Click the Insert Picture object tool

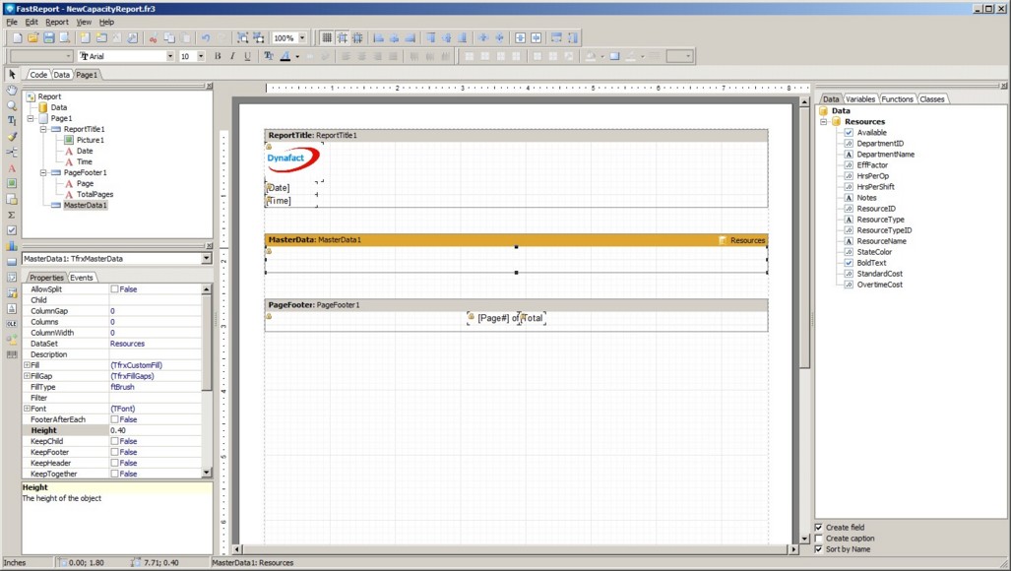tap(12, 184)
